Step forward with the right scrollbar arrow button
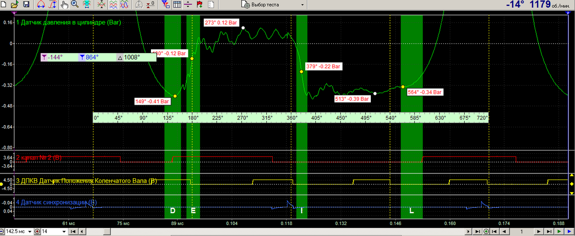The height and width of the screenshot is (236, 575). (469, 232)
